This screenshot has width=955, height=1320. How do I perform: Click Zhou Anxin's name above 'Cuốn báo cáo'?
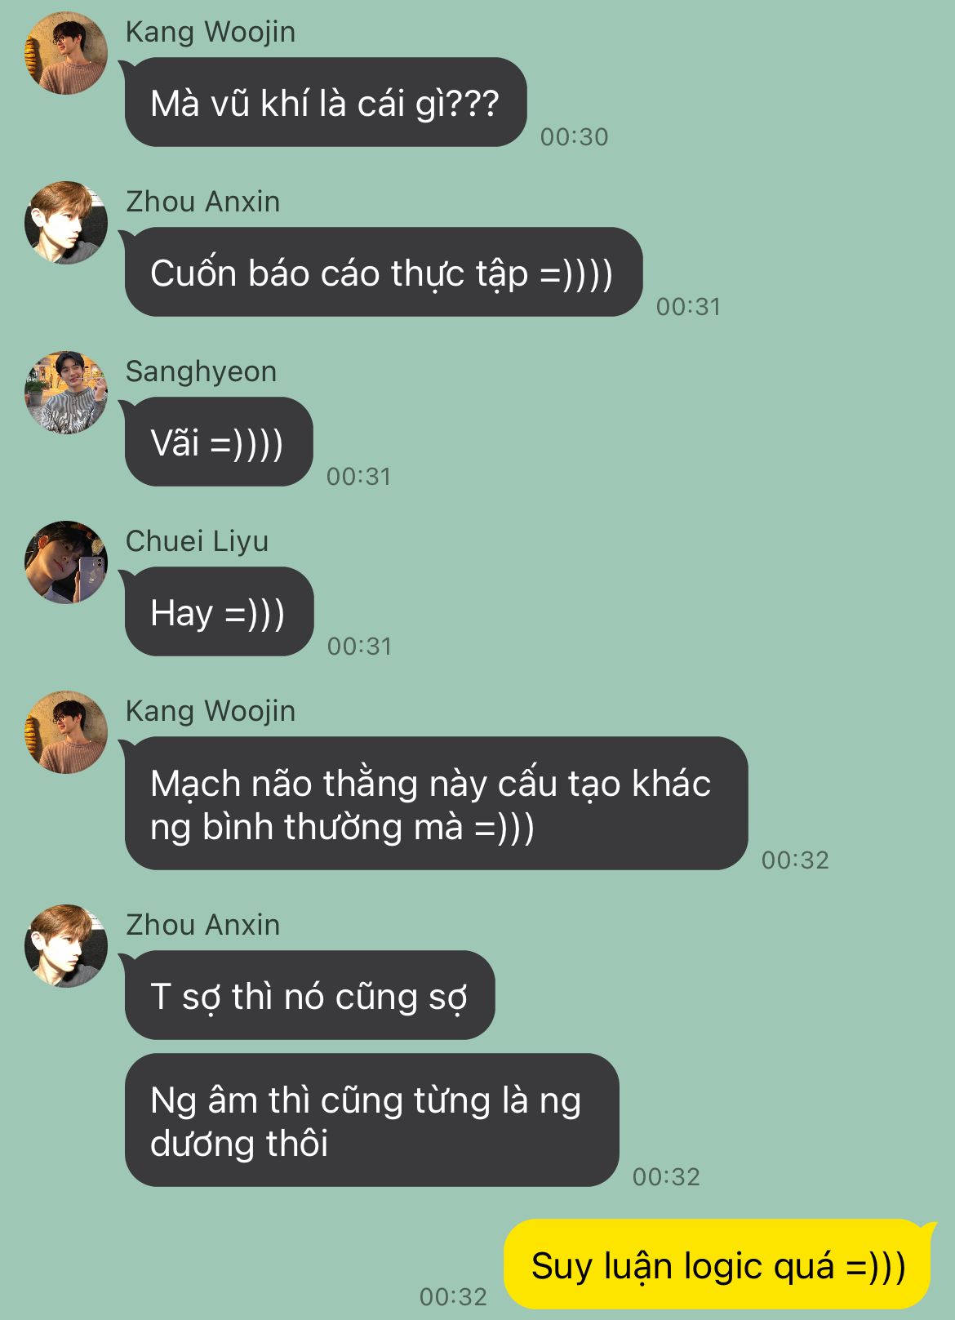pyautogui.click(x=202, y=202)
